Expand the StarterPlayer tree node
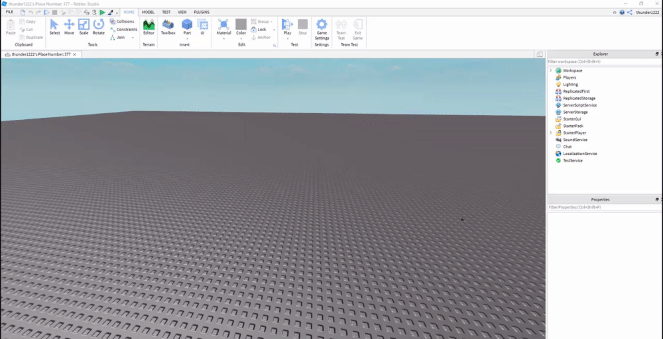 pos(550,133)
